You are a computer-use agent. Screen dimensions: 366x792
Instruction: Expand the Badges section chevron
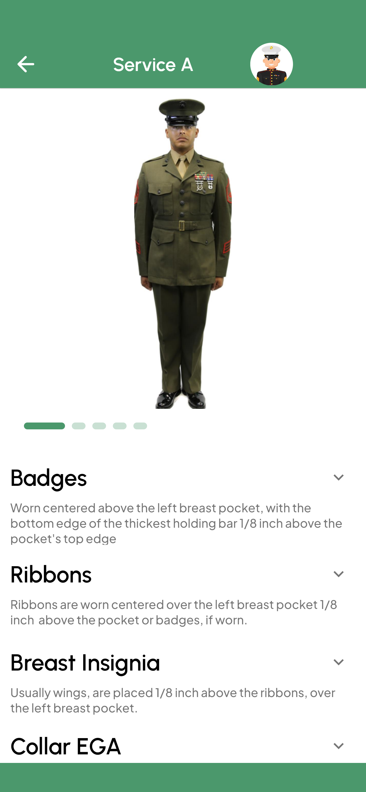click(338, 478)
